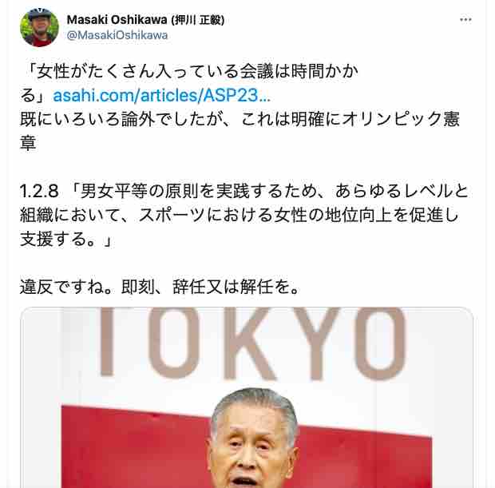
Task: Click the line 支援する。」
Action: point(66,240)
